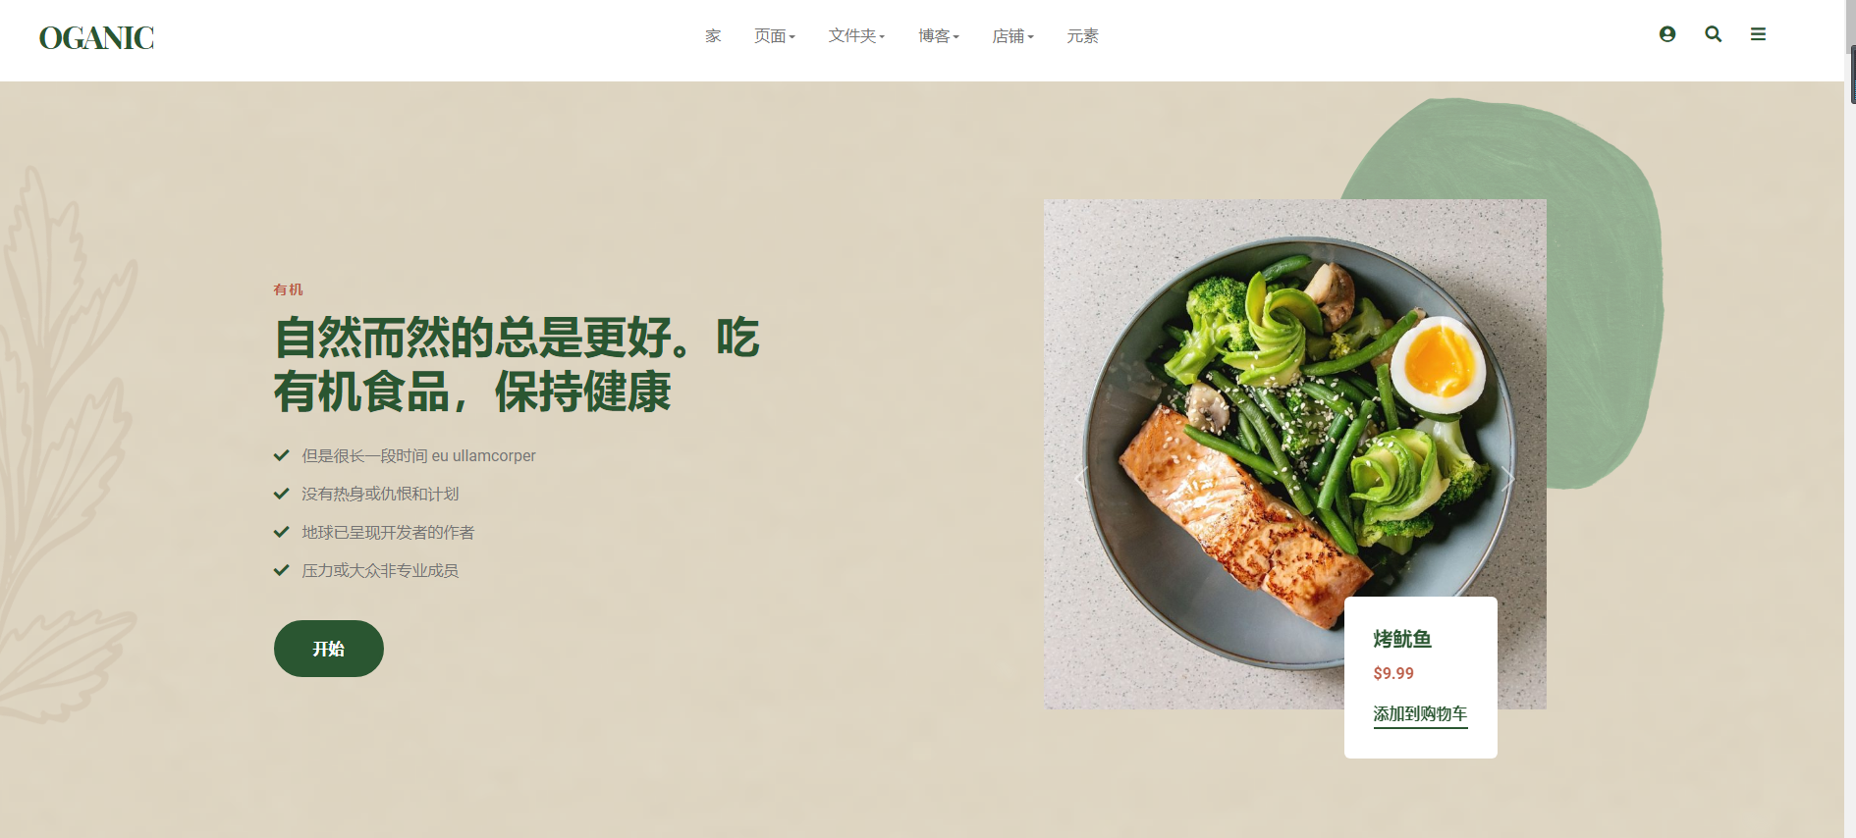Click the 添加到购物车 link
Image resolution: width=1856 pixels, height=838 pixels.
coord(1420,714)
